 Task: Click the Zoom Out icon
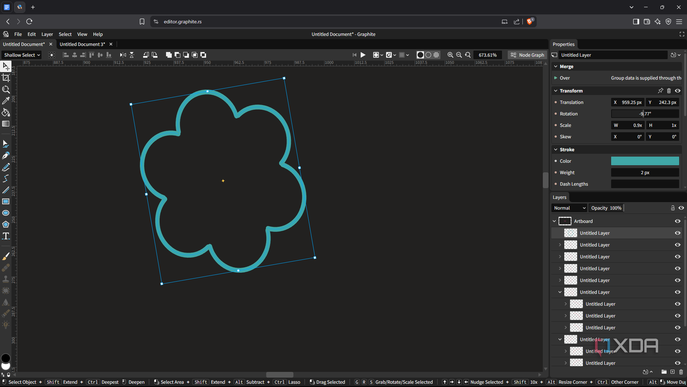(x=459, y=55)
